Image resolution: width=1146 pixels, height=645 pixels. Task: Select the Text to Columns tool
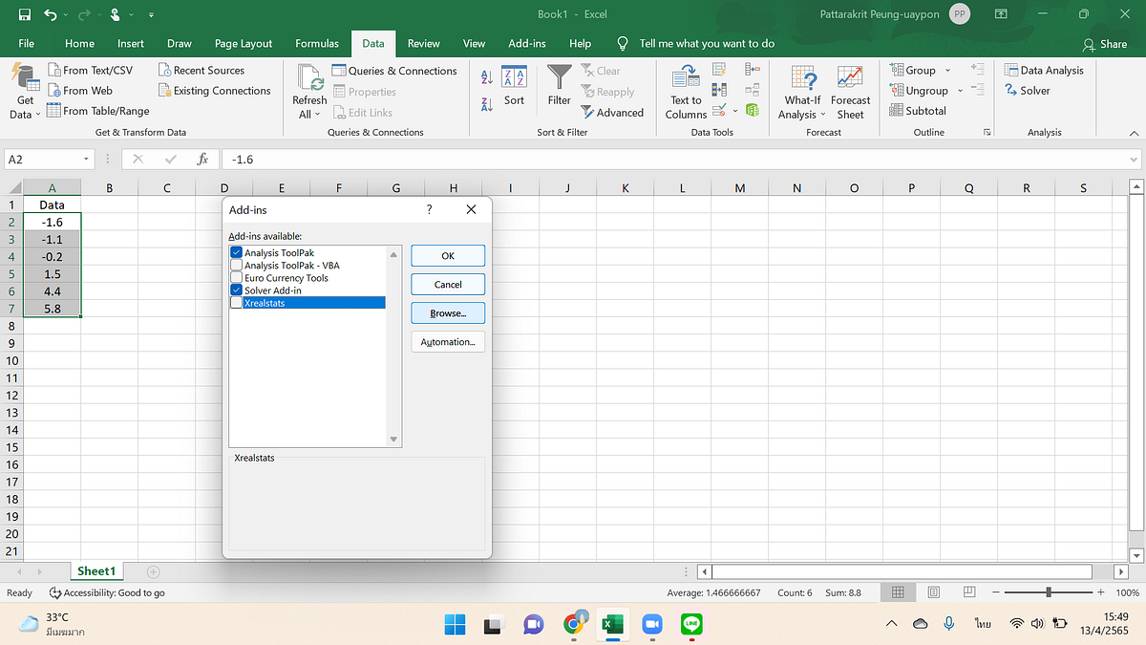tap(685, 91)
